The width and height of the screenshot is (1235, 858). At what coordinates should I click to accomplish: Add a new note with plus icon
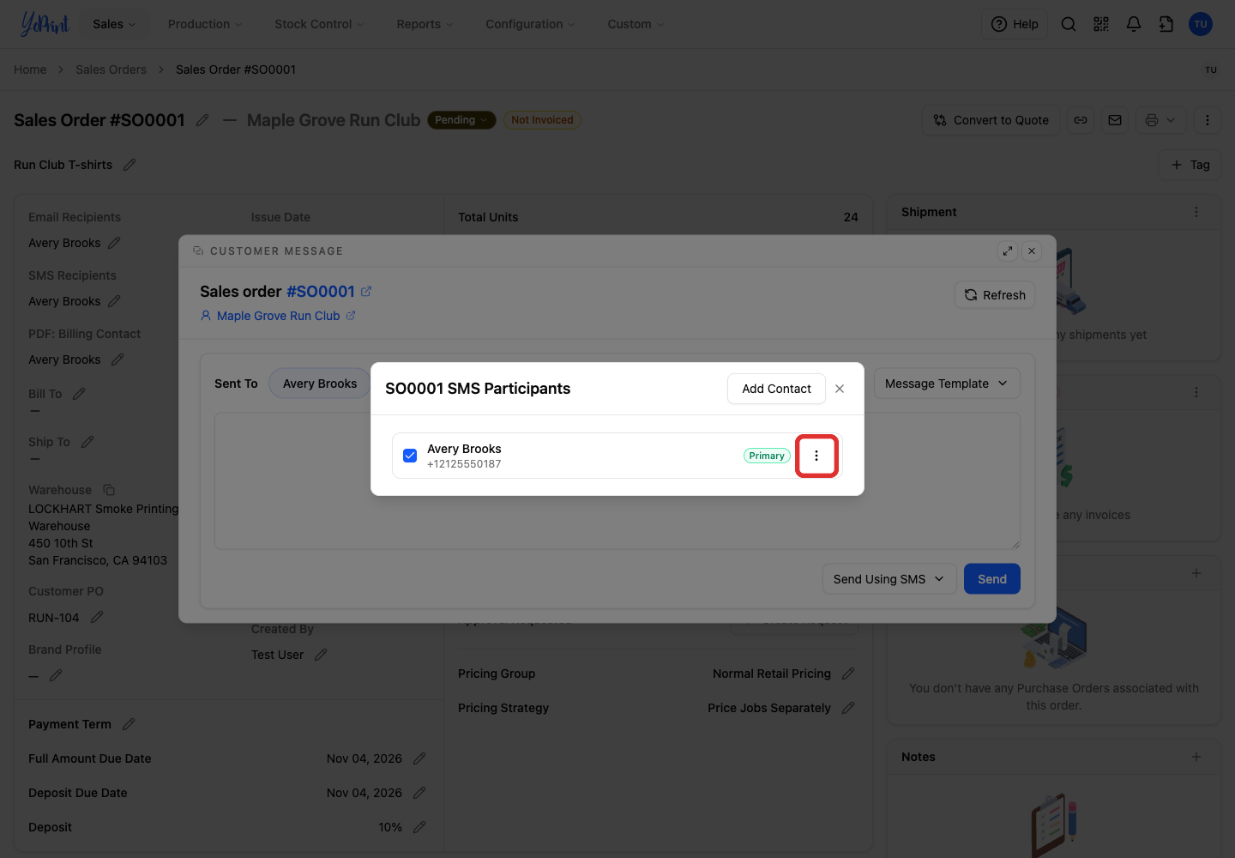coord(1196,757)
